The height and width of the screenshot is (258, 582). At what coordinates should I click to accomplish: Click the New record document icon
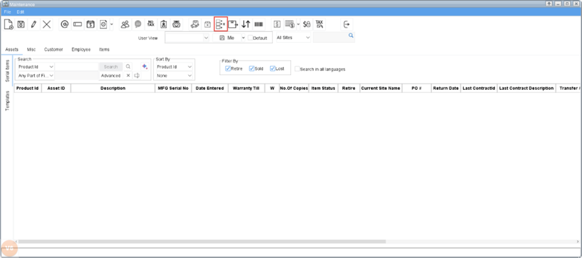(x=8, y=25)
